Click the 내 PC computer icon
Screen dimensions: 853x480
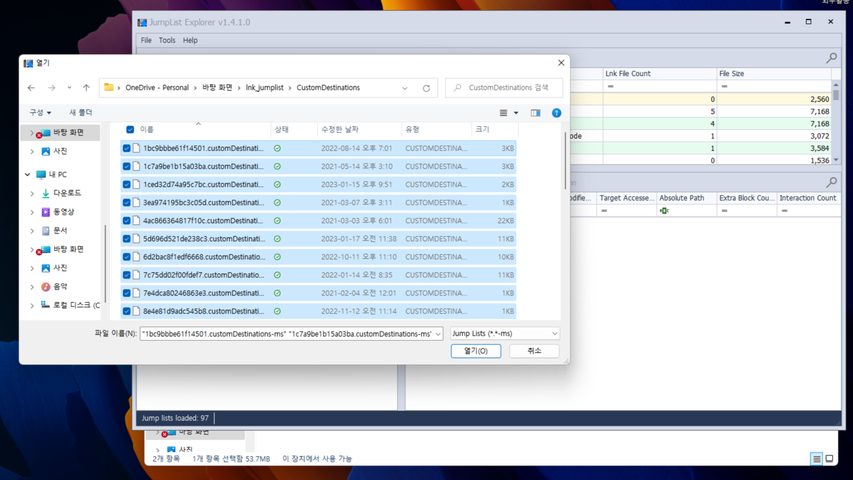tap(41, 175)
